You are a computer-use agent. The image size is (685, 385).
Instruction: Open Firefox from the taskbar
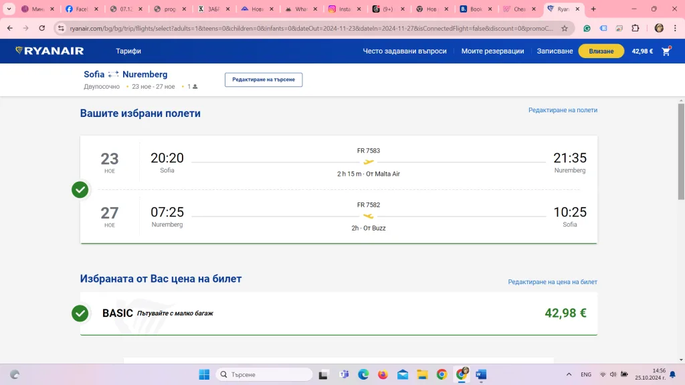[383, 374]
